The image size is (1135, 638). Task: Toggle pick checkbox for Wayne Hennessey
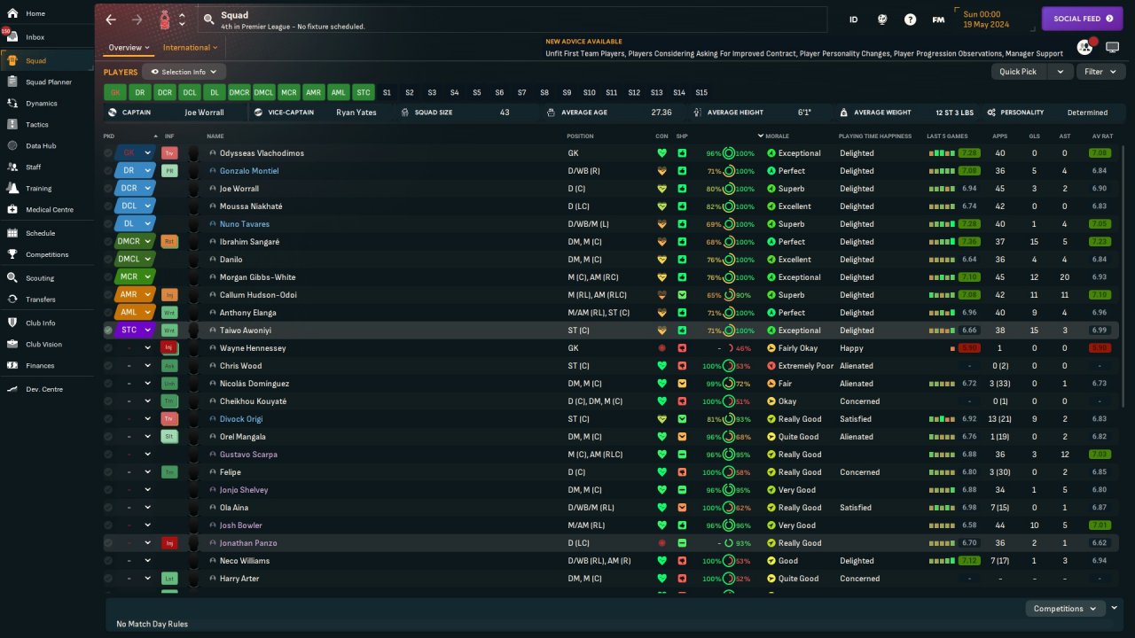pyautogui.click(x=108, y=348)
